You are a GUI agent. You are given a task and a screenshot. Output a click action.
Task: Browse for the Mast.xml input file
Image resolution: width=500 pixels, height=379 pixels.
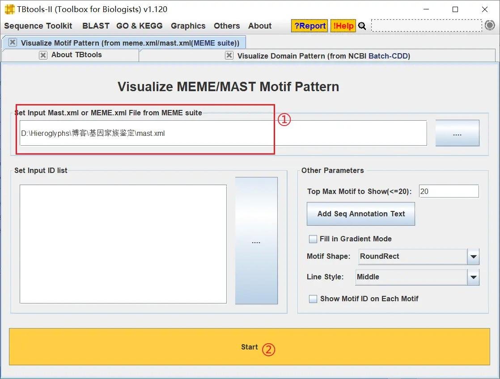click(457, 133)
